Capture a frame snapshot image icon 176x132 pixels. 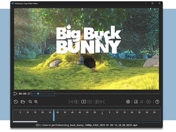[136, 102]
